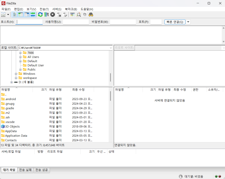Open the 도움말(H) menu

[87, 9]
